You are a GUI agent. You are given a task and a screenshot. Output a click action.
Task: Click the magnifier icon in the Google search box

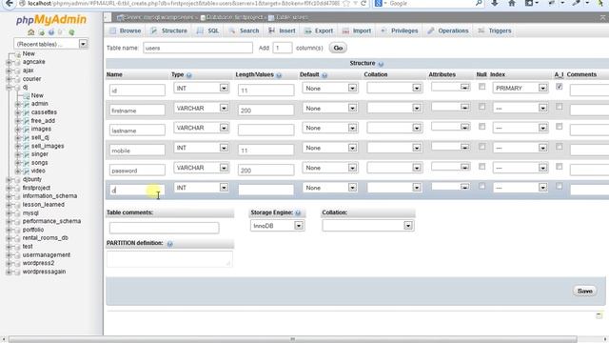pyautogui.click(x=479, y=3)
